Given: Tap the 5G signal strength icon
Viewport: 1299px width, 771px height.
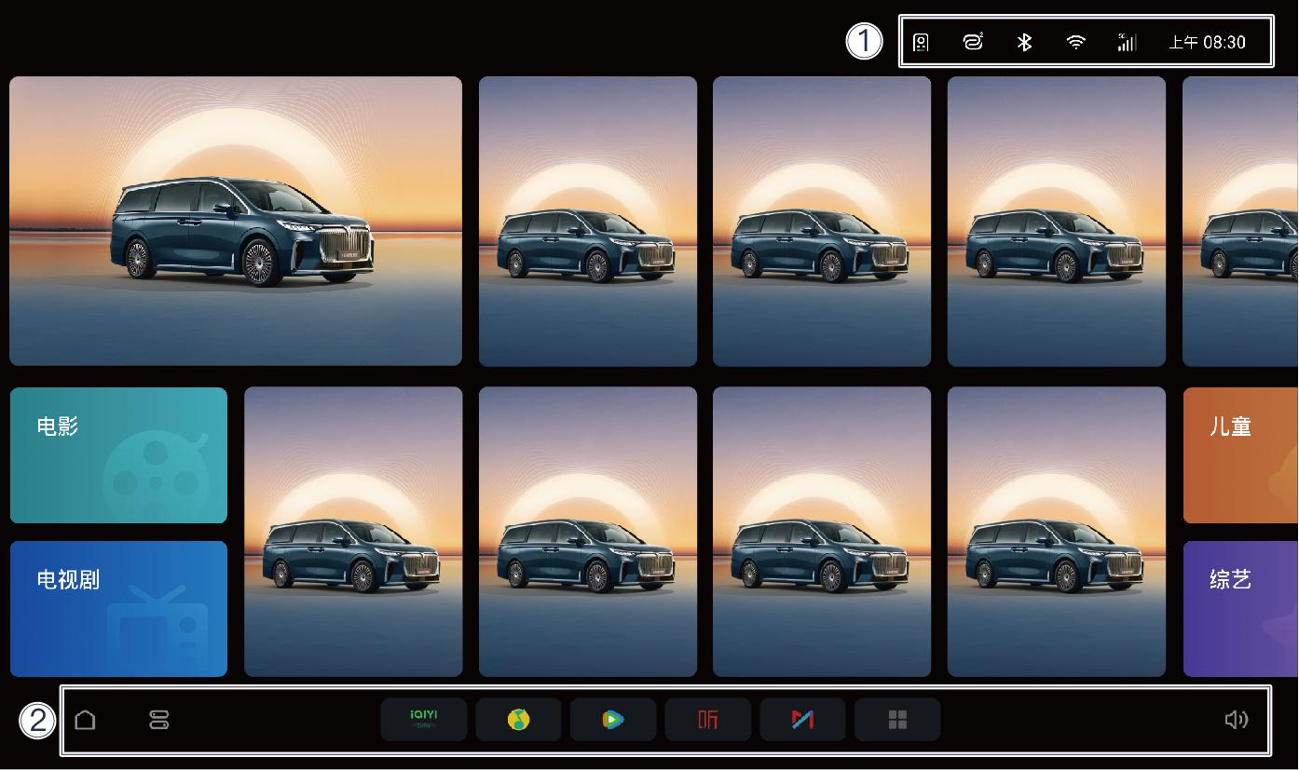Looking at the screenshot, I should [1127, 42].
